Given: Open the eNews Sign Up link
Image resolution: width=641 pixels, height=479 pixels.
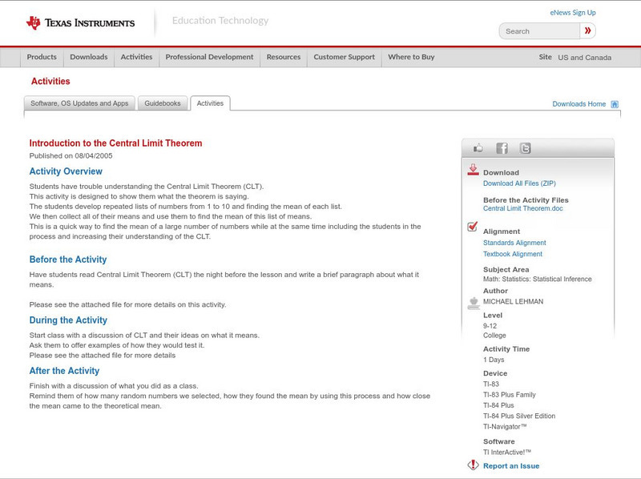Looking at the screenshot, I should pos(573,13).
